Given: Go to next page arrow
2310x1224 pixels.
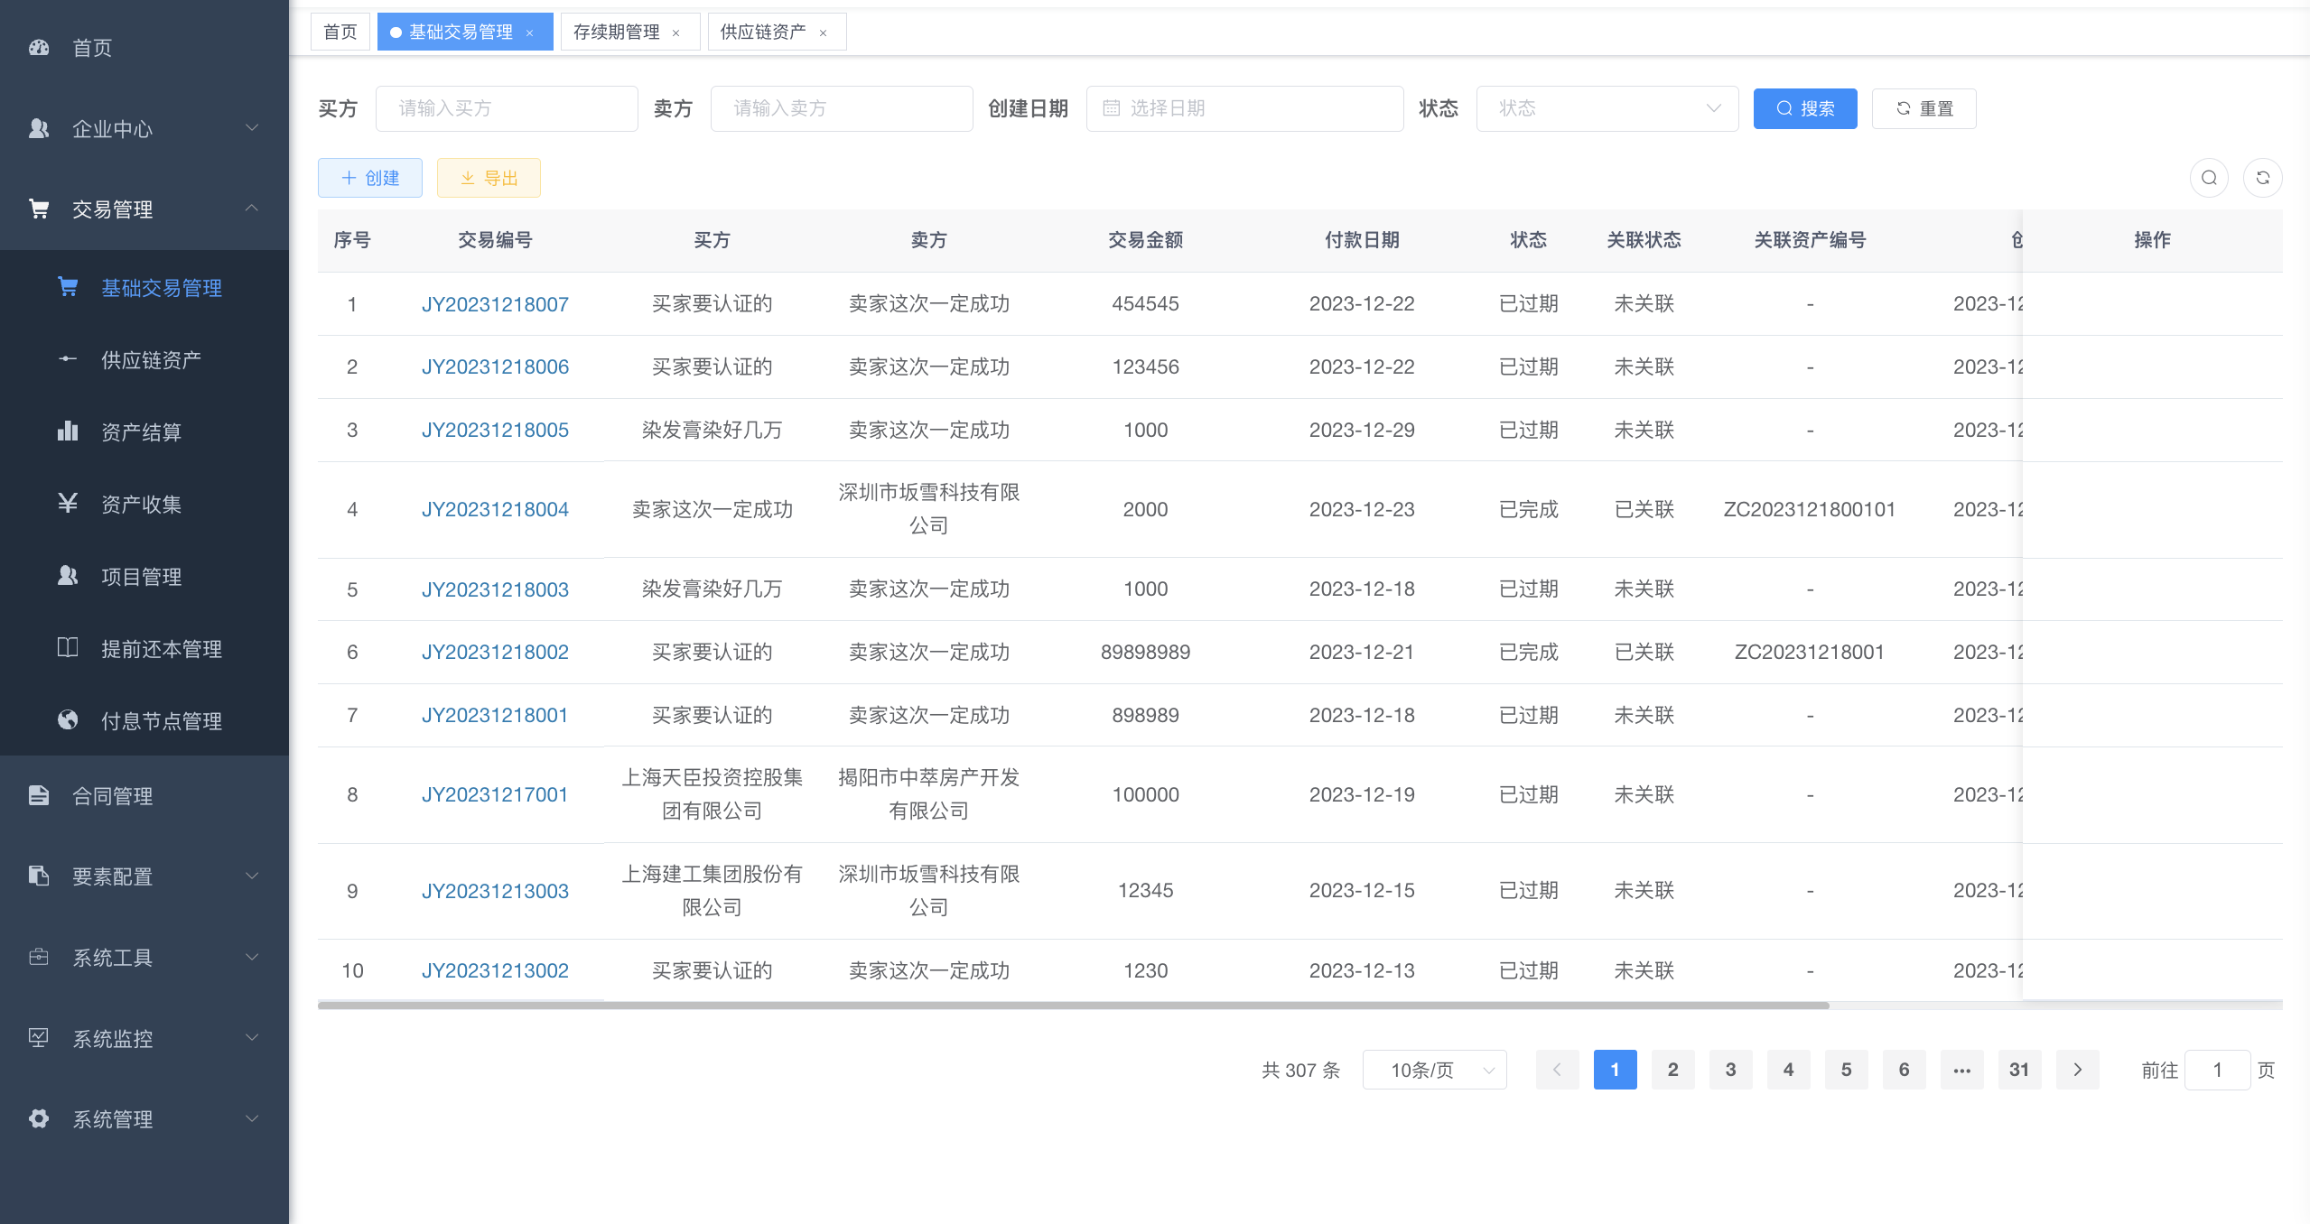Looking at the screenshot, I should click(2077, 1070).
